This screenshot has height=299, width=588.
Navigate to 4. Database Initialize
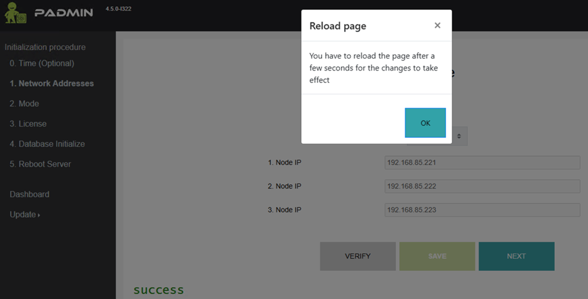pos(47,144)
